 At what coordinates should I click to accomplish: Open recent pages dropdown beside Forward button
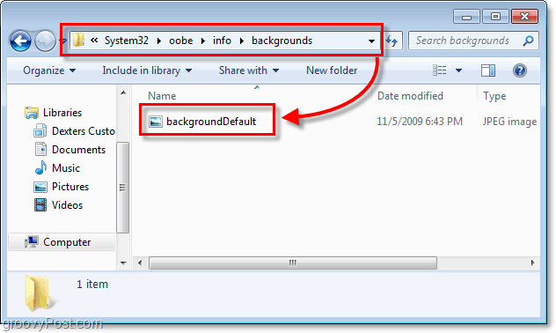click(63, 41)
